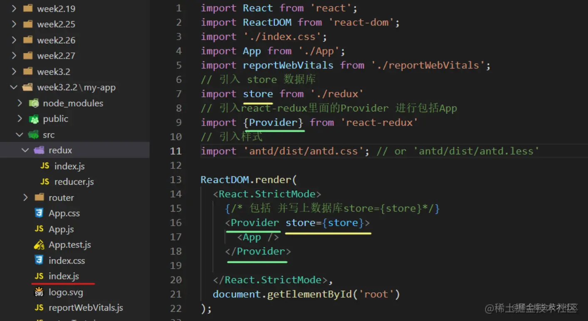Screen dimensions: 588x321
Task: Expand the week2.19 folder chevron
Action: pos(14,8)
